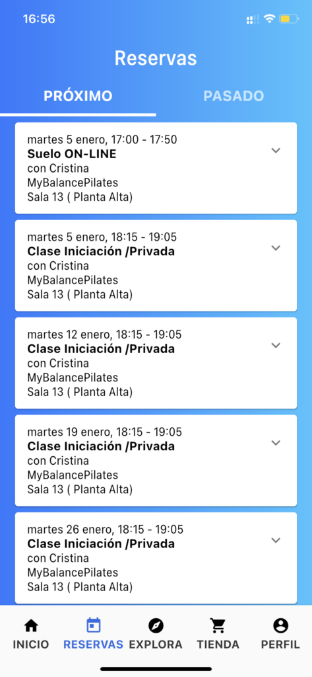
Task: Tap the cellular signal bars icon
Action: click(x=253, y=19)
